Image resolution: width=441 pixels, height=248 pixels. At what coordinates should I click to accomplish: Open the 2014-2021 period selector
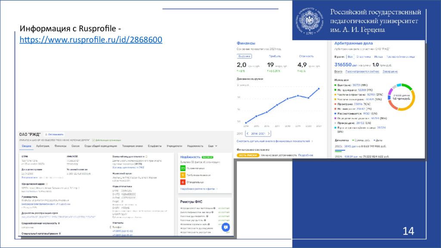(x=258, y=133)
